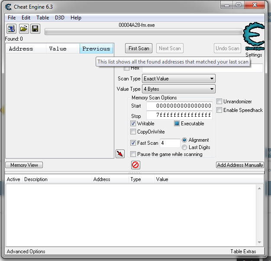
Task: Enable the Unrandomizer checkbox
Action: tap(219, 102)
